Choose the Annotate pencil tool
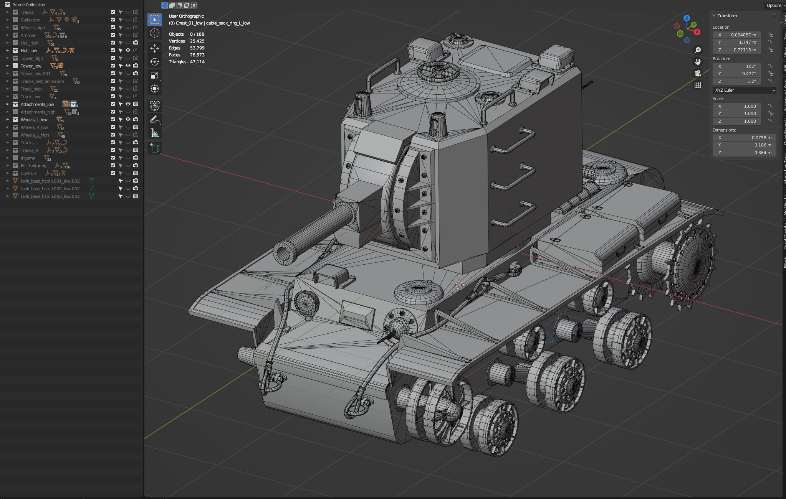Image resolution: width=786 pixels, height=499 pixels. [x=155, y=120]
